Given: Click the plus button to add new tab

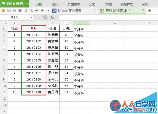Looking at the screenshot, I should click(149, 10).
